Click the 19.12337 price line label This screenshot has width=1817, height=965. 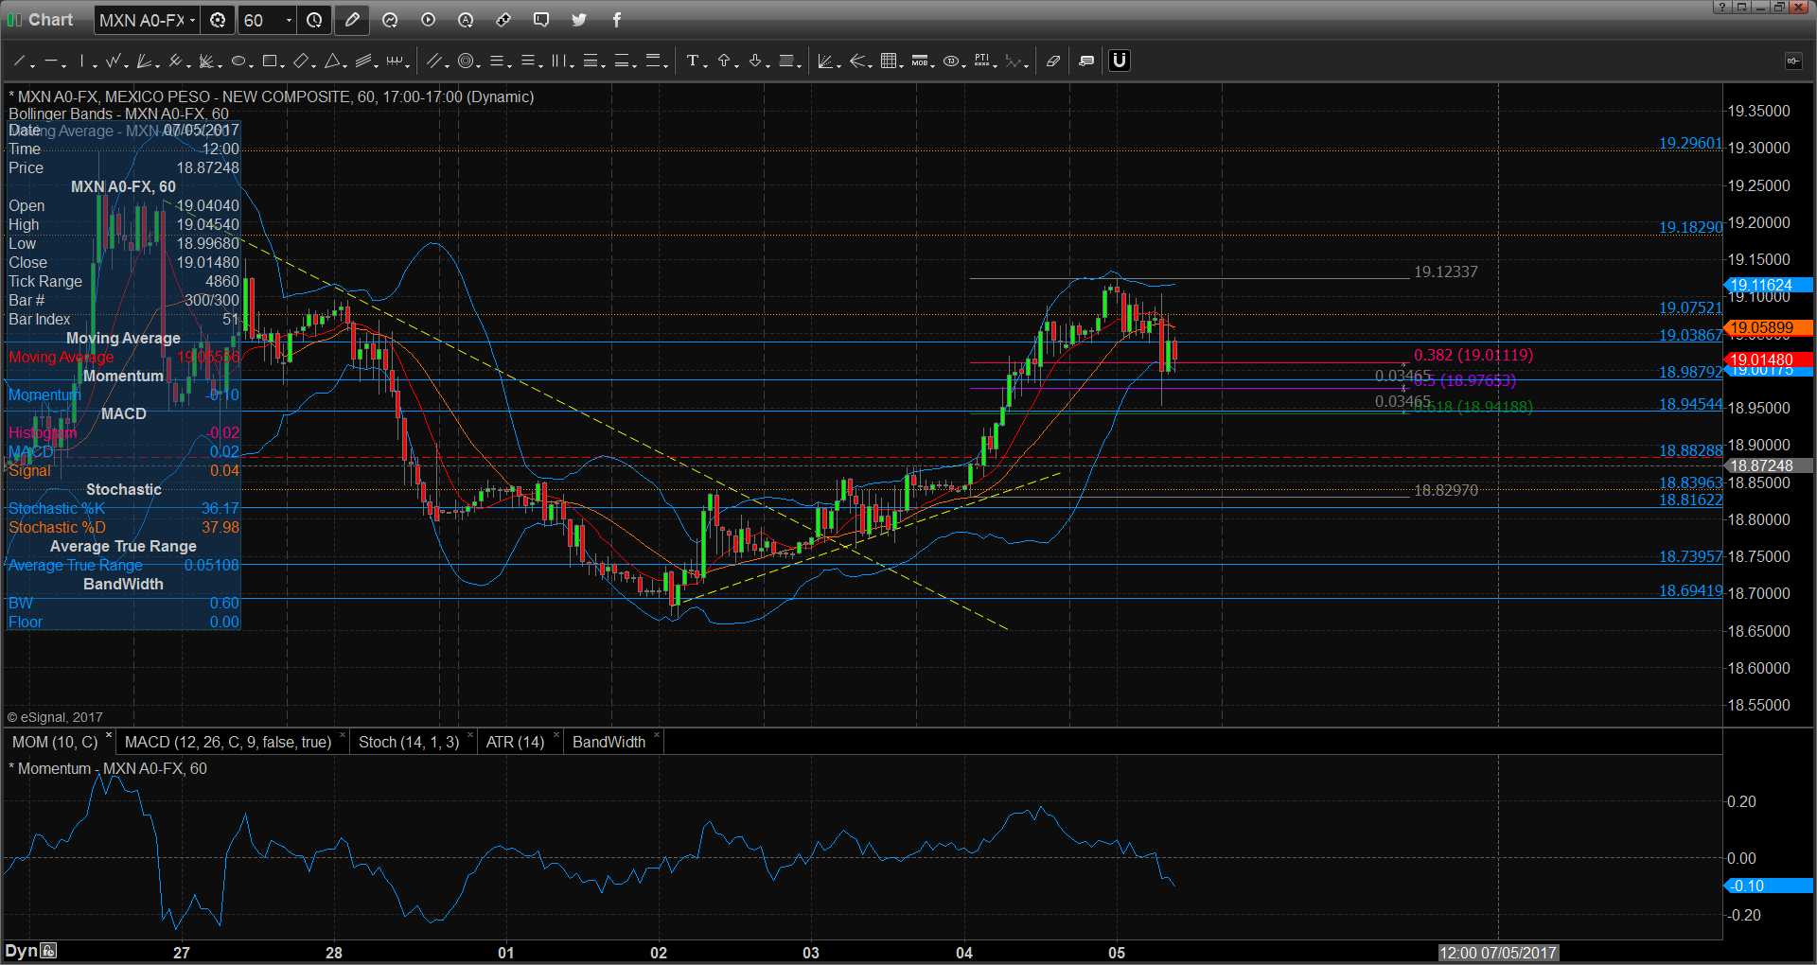tap(1445, 272)
